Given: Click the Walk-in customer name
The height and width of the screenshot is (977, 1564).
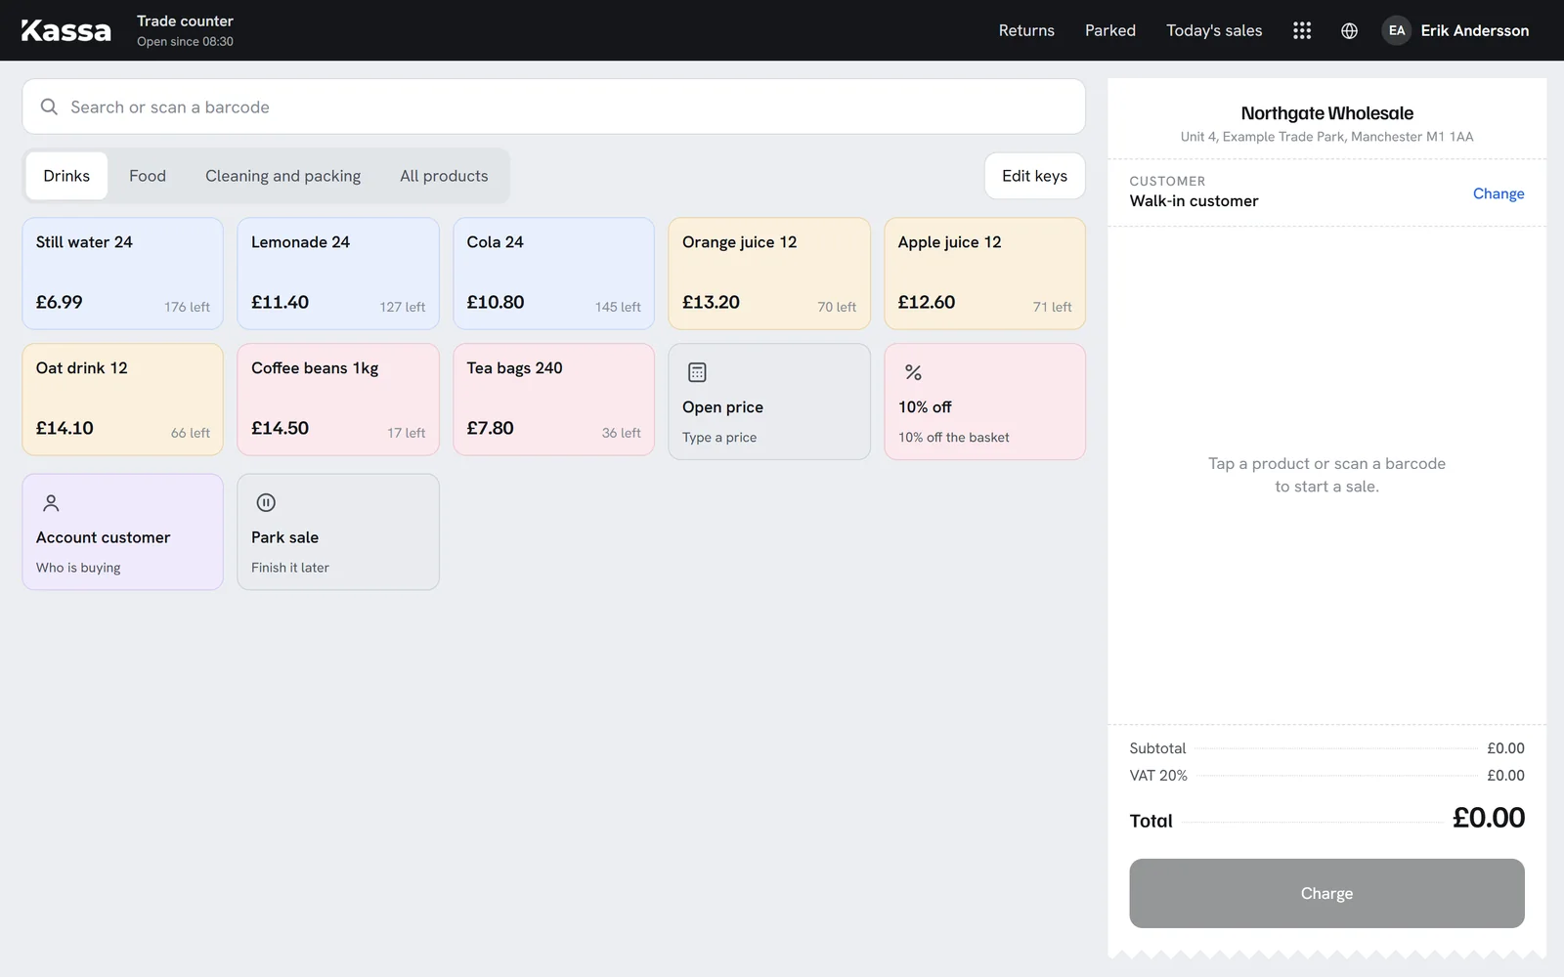Looking at the screenshot, I should point(1194,200).
